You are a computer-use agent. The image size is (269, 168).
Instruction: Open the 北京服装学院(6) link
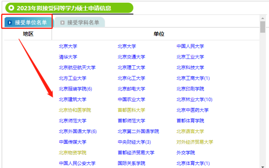[x=76, y=89]
